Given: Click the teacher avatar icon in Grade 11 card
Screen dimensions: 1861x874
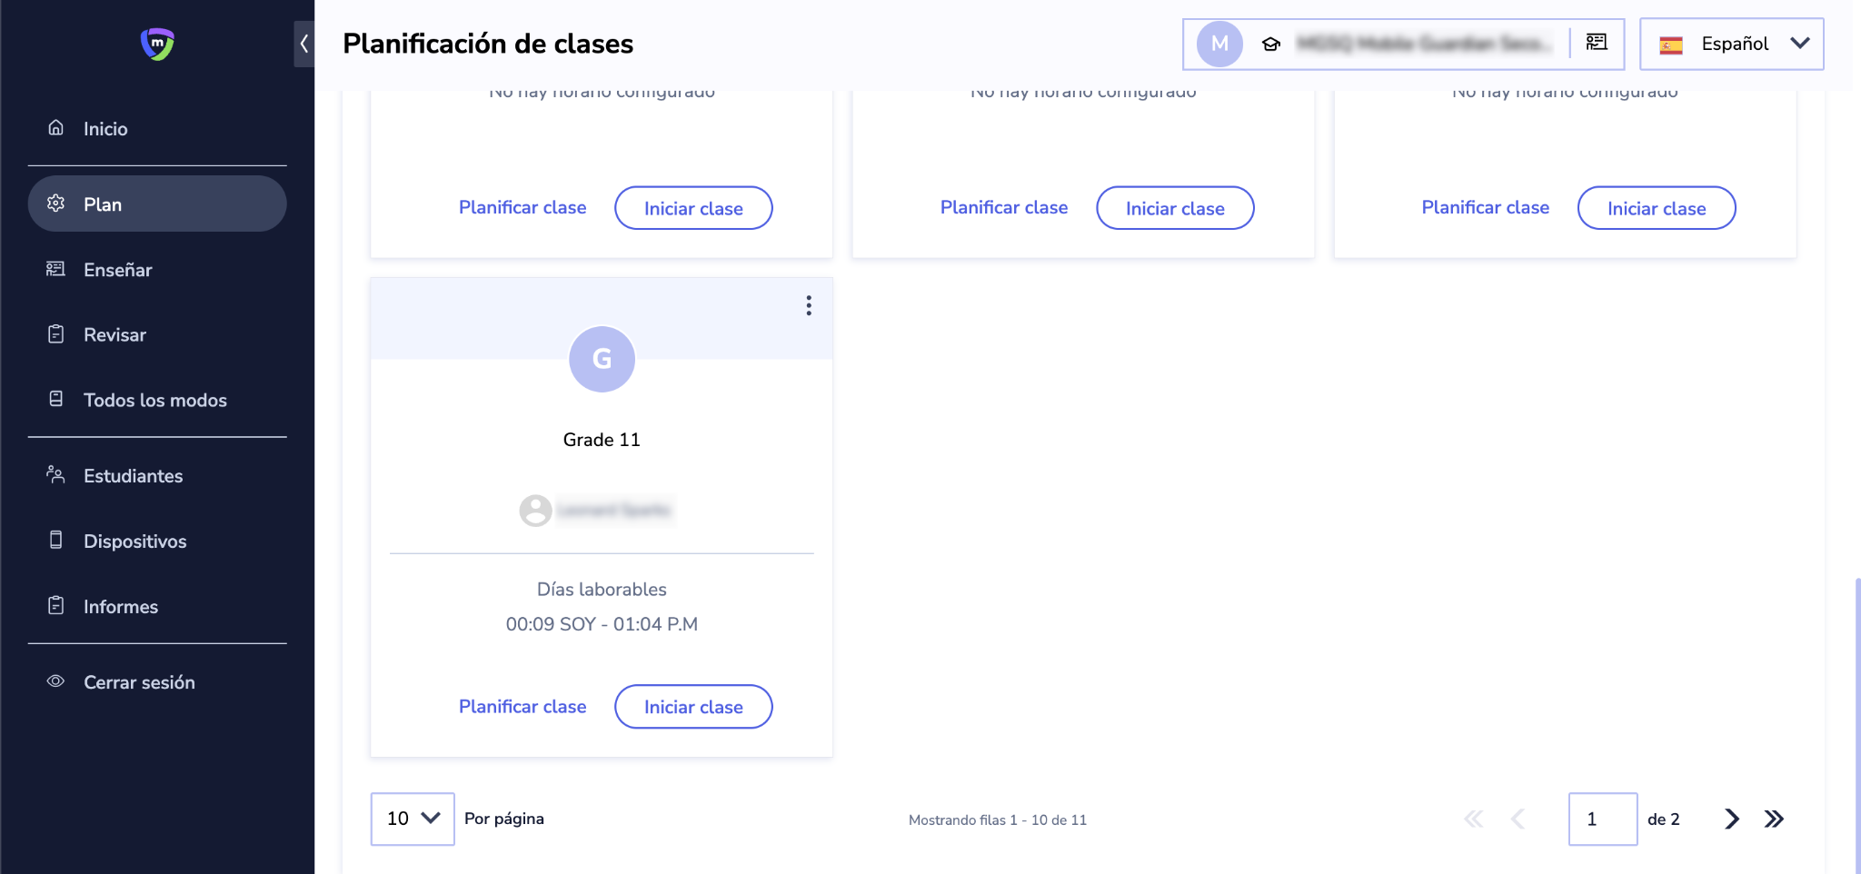Looking at the screenshot, I should pos(535,511).
